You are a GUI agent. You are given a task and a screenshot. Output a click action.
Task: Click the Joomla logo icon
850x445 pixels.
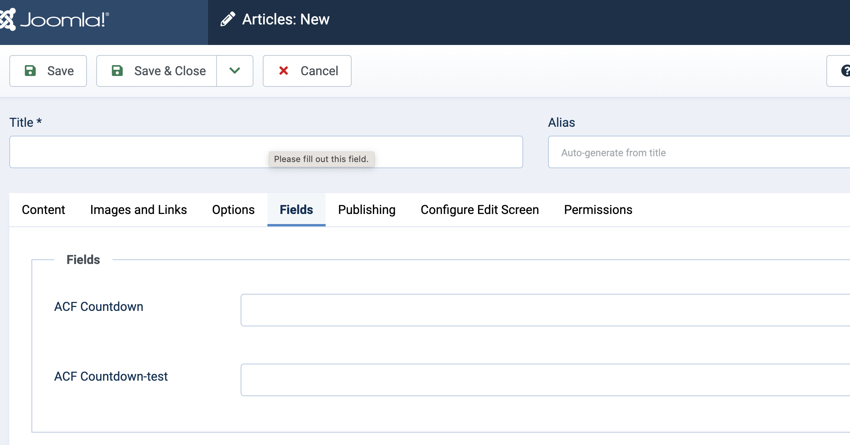pyautogui.click(x=8, y=19)
